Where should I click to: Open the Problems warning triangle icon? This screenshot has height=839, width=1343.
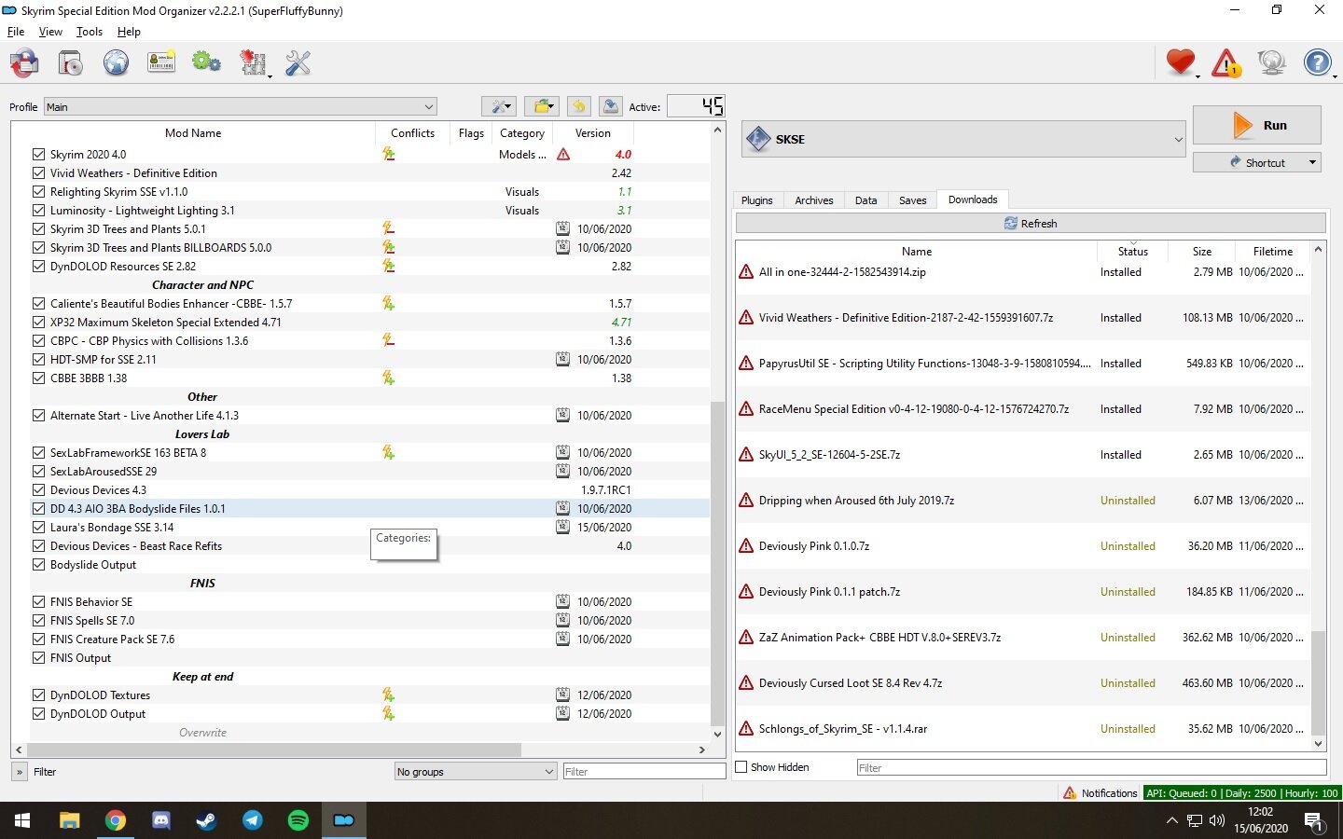pyautogui.click(x=1226, y=62)
